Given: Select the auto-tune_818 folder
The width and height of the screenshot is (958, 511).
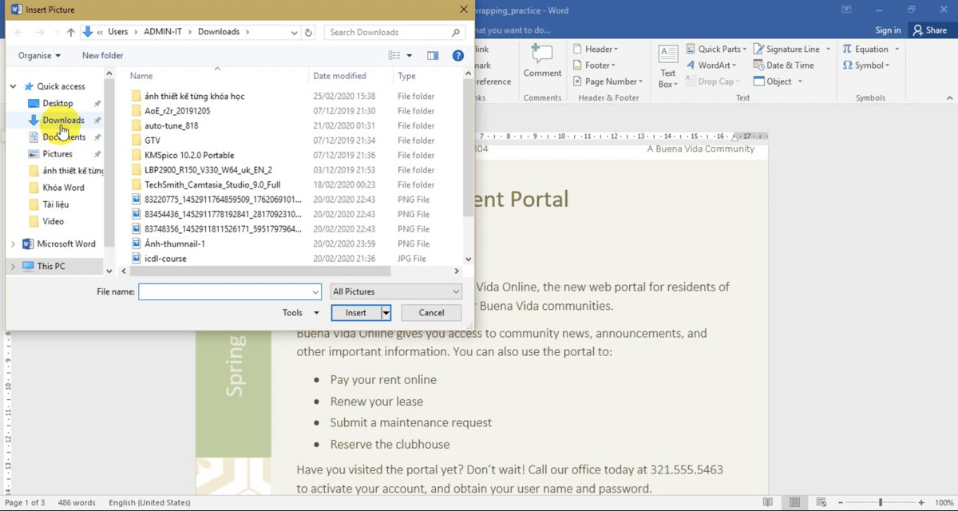Looking at the screenshot, I should (x=171, y=125).
